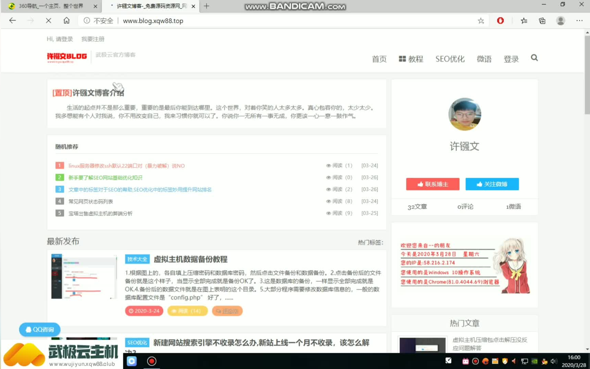
Task: Close the 360导航 tab
Action: point(95,6)
